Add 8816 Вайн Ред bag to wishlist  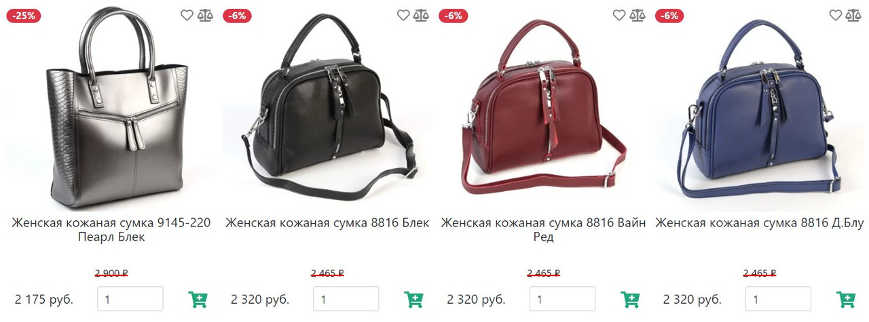coord(619,15)
